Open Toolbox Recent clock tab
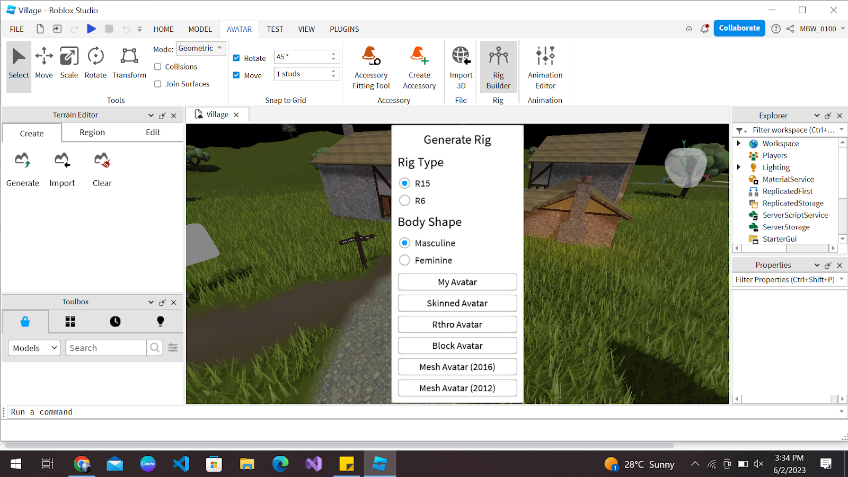848x477 pixels. [x=115, y=321]
